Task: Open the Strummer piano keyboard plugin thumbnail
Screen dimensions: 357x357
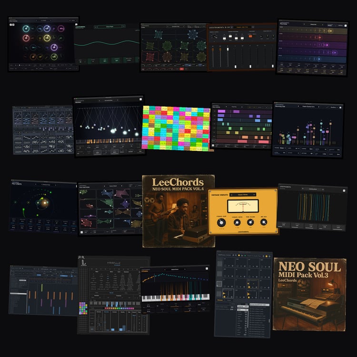Action: click(175, 289)
